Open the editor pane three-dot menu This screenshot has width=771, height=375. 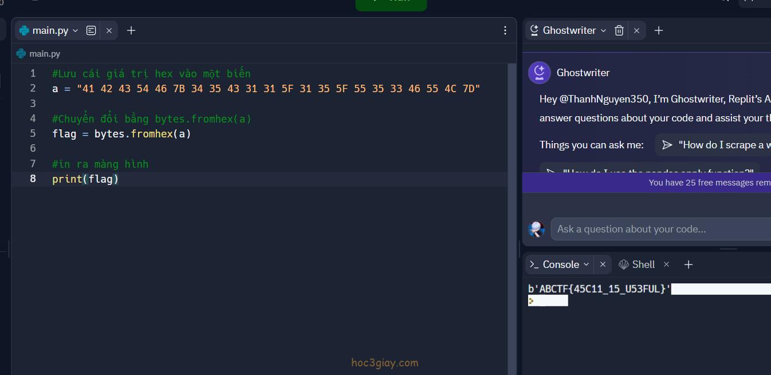pyautogui.click(x=505, y=30)
